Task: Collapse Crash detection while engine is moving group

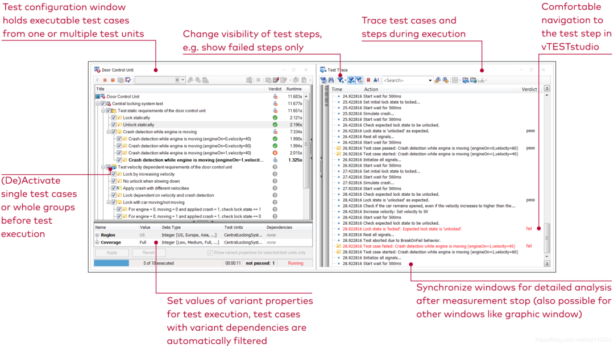Action: [109, 131]
